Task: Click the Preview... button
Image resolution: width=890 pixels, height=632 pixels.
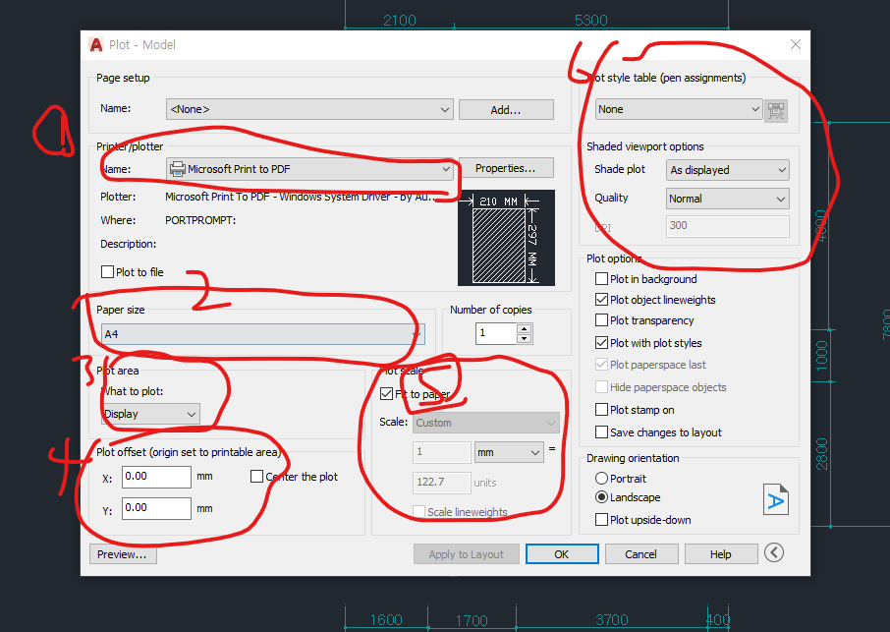Action: tap(123, 554)
